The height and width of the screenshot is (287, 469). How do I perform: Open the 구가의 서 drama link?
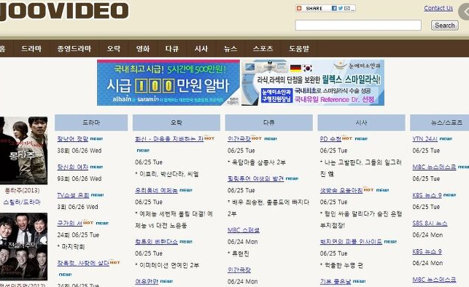(x=69, y=223)
